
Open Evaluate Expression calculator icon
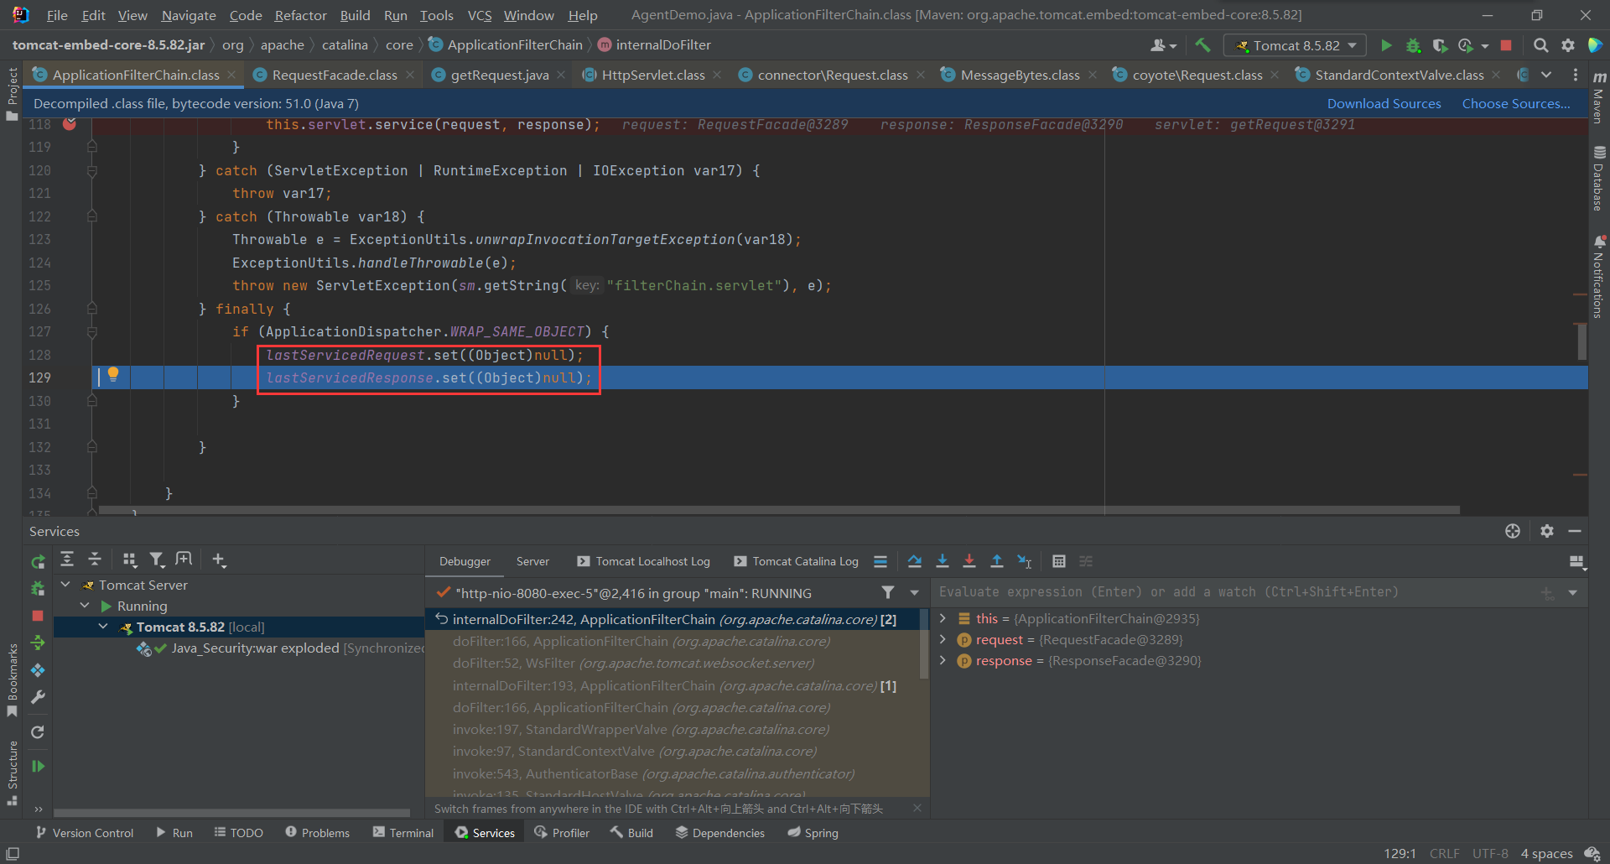point(1059,561)
